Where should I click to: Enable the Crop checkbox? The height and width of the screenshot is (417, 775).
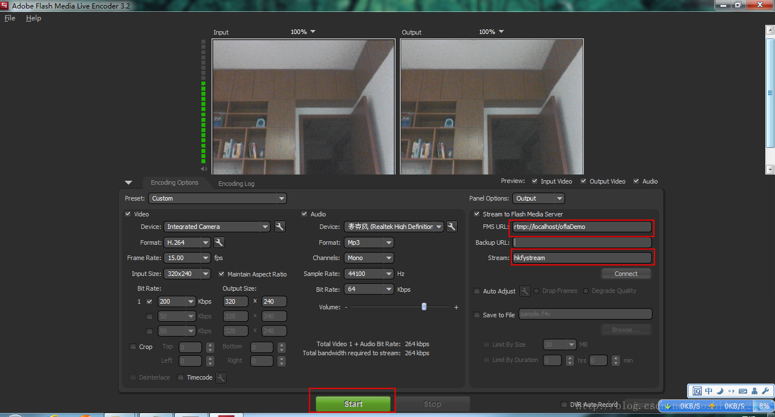[x=133, y=347]
